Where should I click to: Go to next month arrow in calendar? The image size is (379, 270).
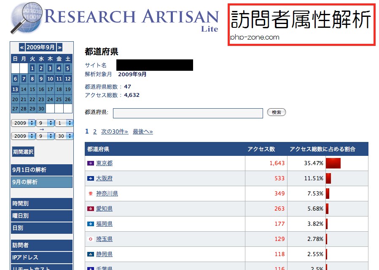[59, 47]
